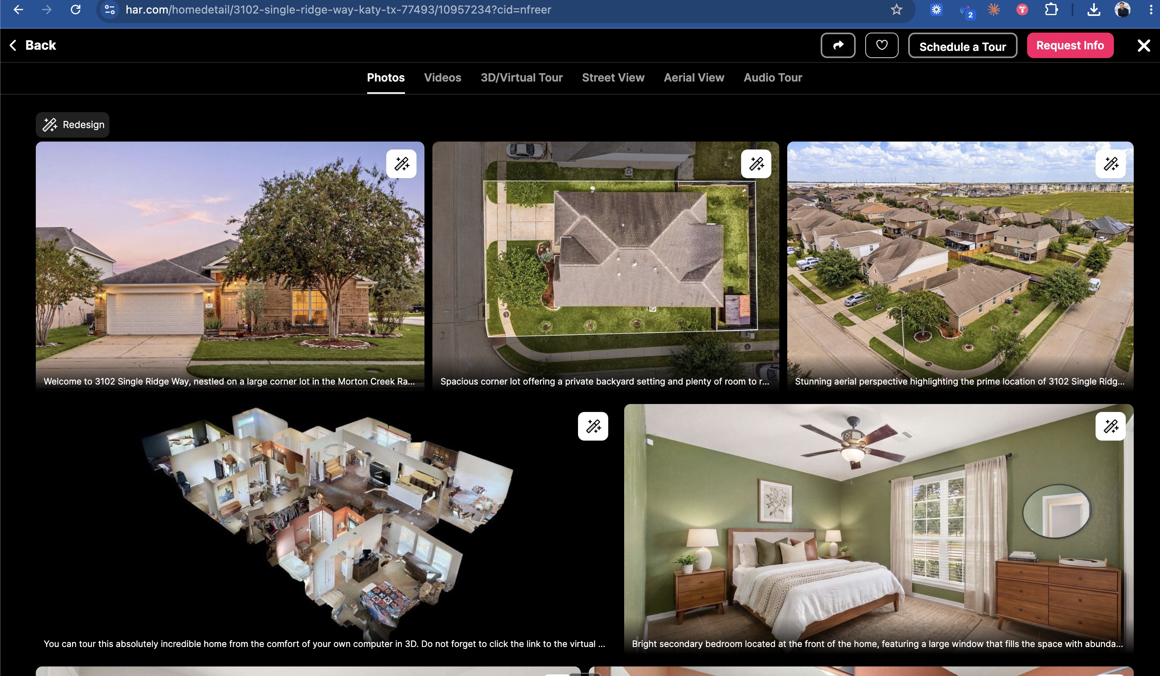Viewport: 1160px width, 676px height.
Task: Click the Schedule a Tour button
Action: pyautogui.click(x=963, y=46)
